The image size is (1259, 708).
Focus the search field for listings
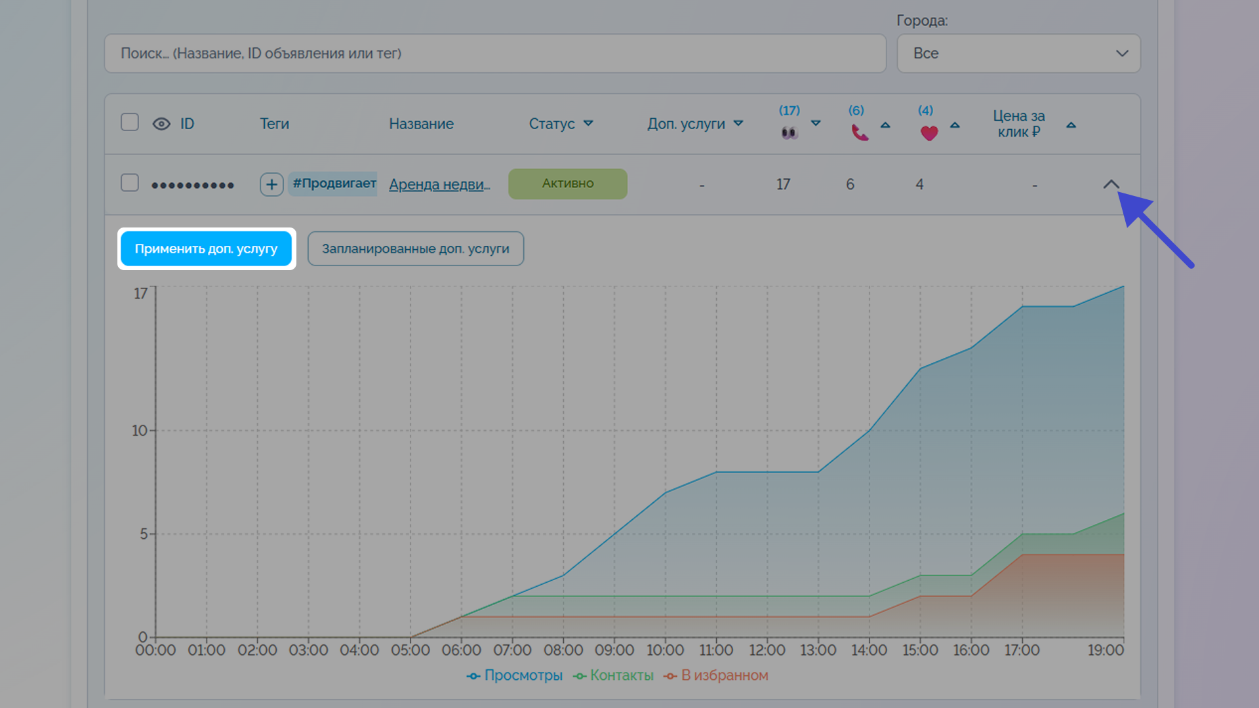pos(495,53)
